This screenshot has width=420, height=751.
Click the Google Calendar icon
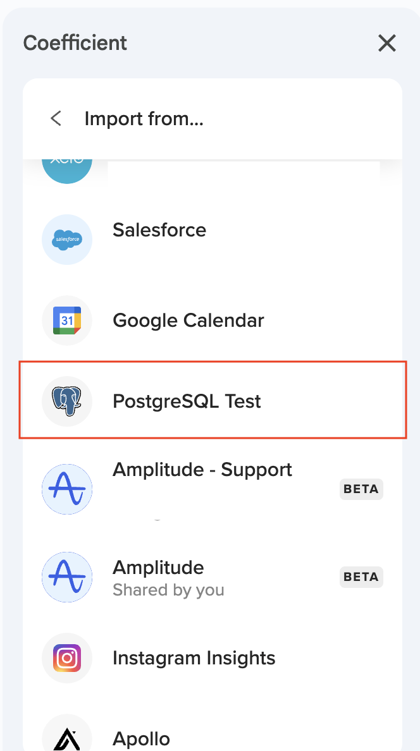click(67, 321)
